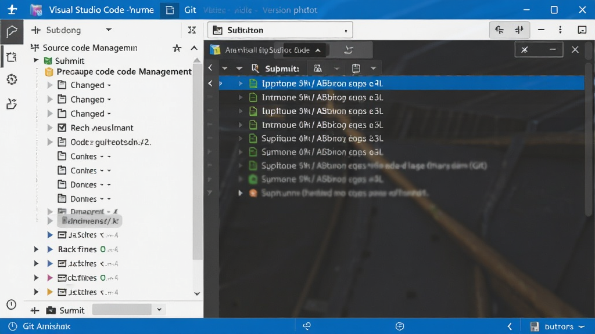595x334 pixels.
Task: Click the plus icon in the title bar
Action: point(12,9)
